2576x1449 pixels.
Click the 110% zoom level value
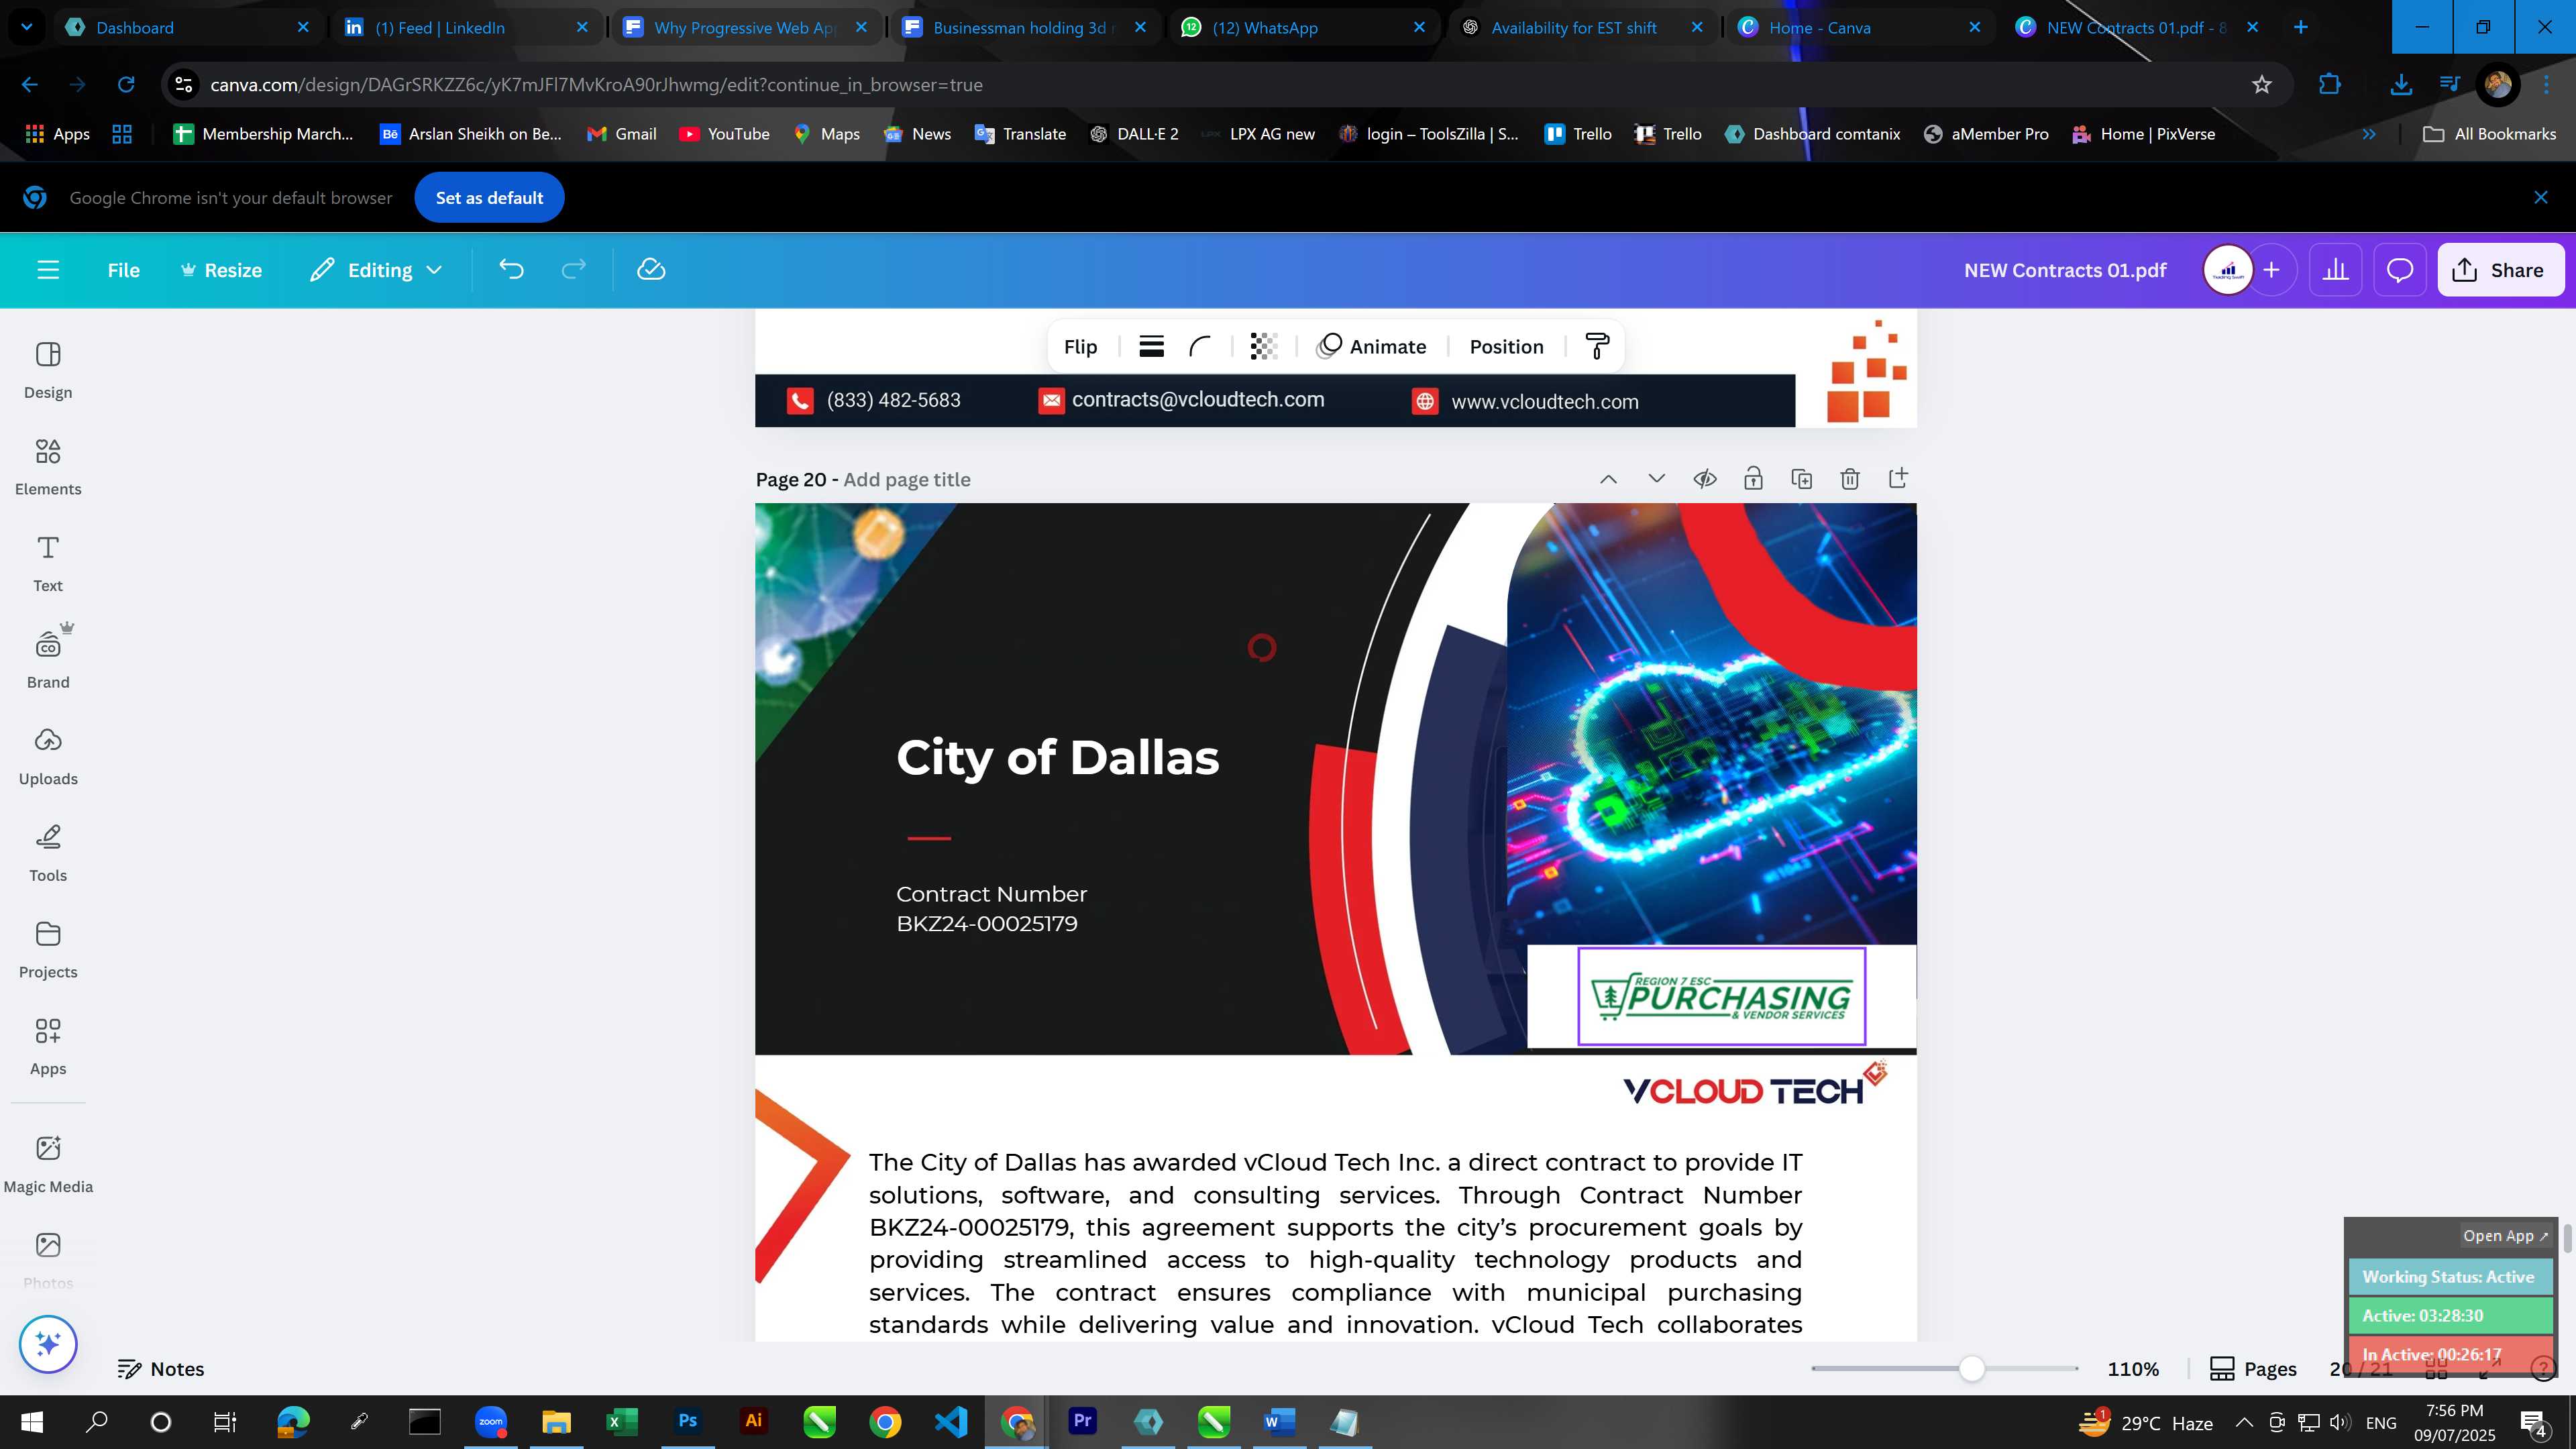point(2133,1369)
